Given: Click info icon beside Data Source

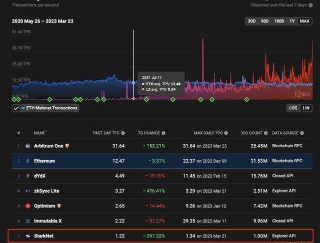Looking at the screenshot, I should (302, 133).
